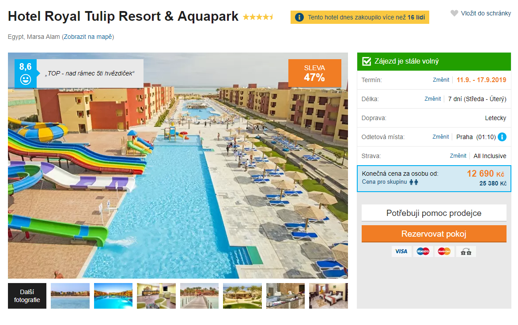518x325 pixels.
Task: Select the hotel bedroom thumbnail
Action: tap(329, 296)
